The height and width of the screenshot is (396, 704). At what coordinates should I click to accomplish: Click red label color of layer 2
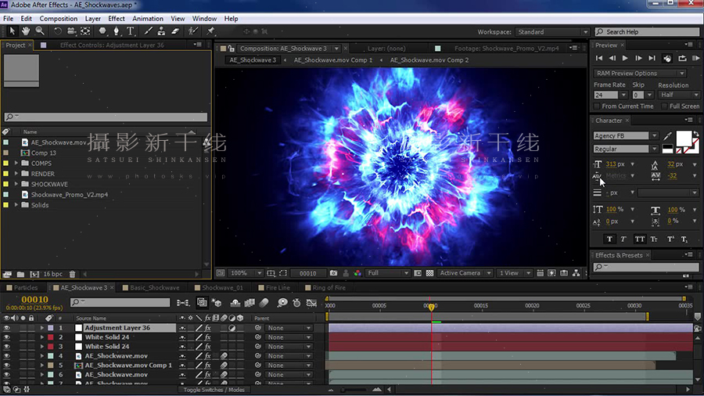coord(51,337)
